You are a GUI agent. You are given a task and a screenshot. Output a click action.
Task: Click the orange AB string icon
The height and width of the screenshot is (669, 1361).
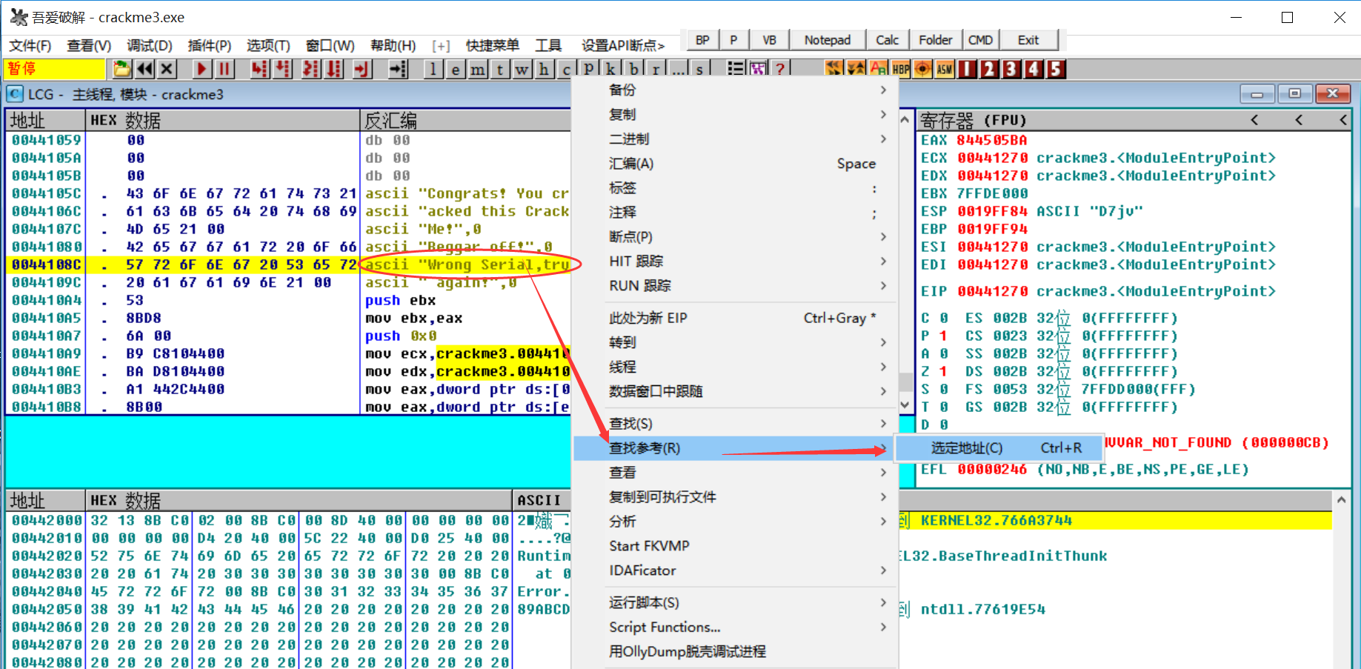click(879, 69)
